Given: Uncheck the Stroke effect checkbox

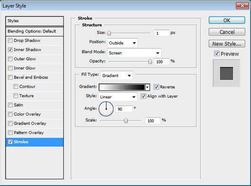Looking at the screenshot, I should click(10, 142).
